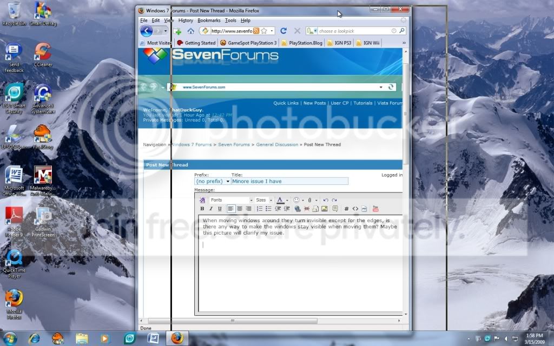Click inside the message text area
The width and height of the screenshot is (554, 346).
pyautogui.click(x=300, y=263)
